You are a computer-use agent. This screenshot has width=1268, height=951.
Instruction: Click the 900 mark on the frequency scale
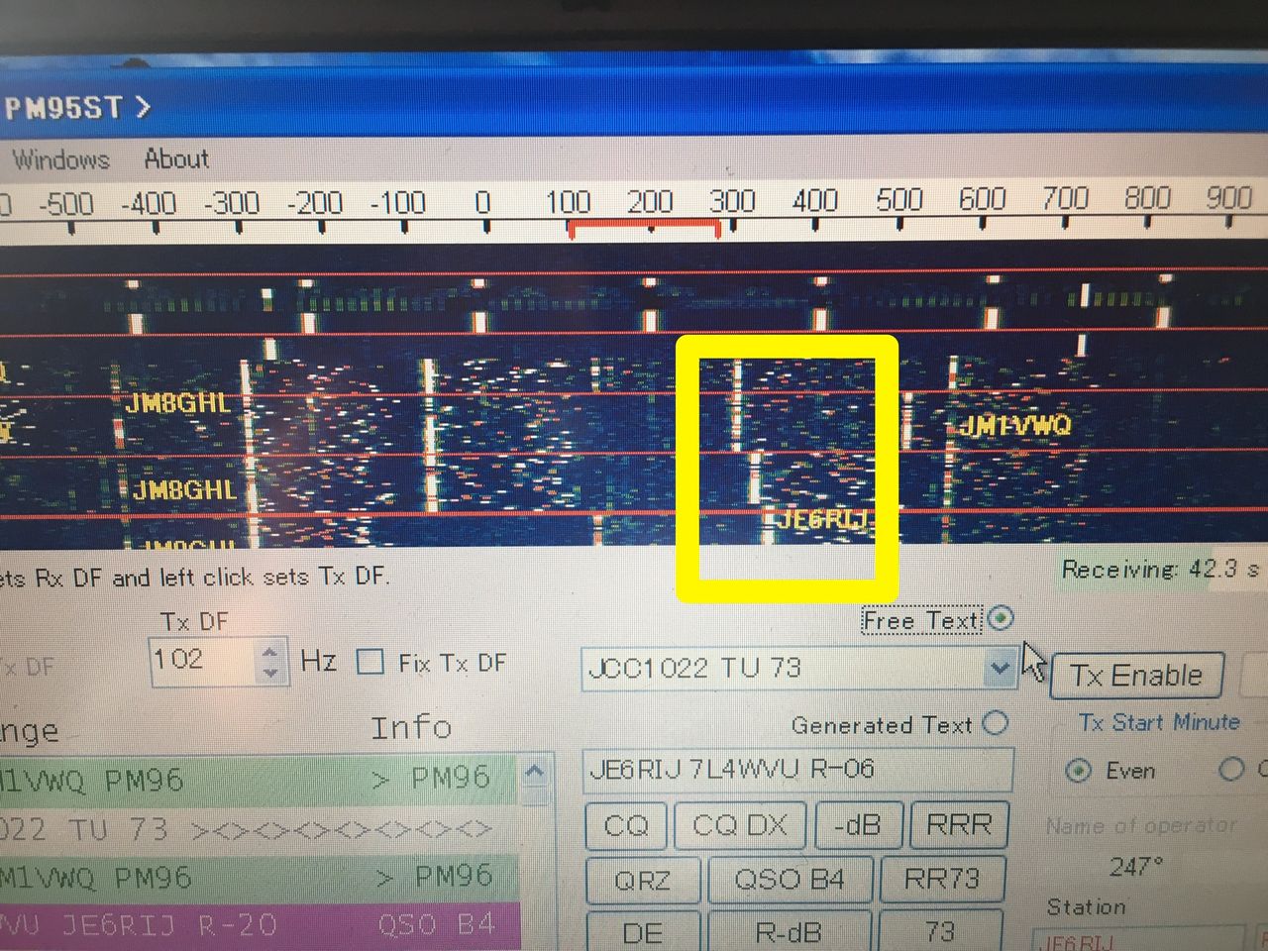[x=1229, y=197]
